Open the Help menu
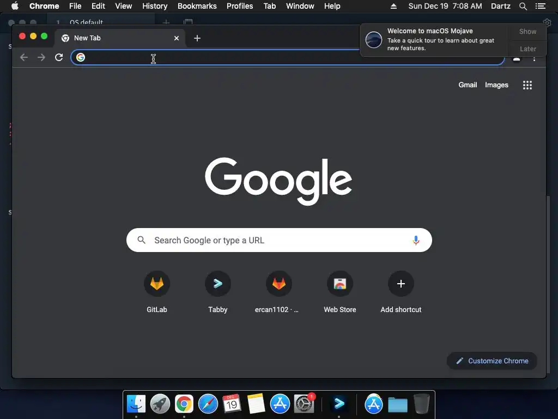Screen dimensions: 558x419 tap(332, 6)
